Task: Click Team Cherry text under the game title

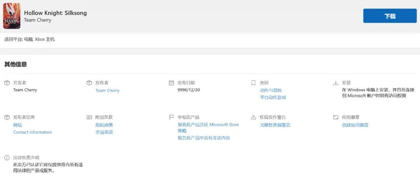Action: pos(37,20)
